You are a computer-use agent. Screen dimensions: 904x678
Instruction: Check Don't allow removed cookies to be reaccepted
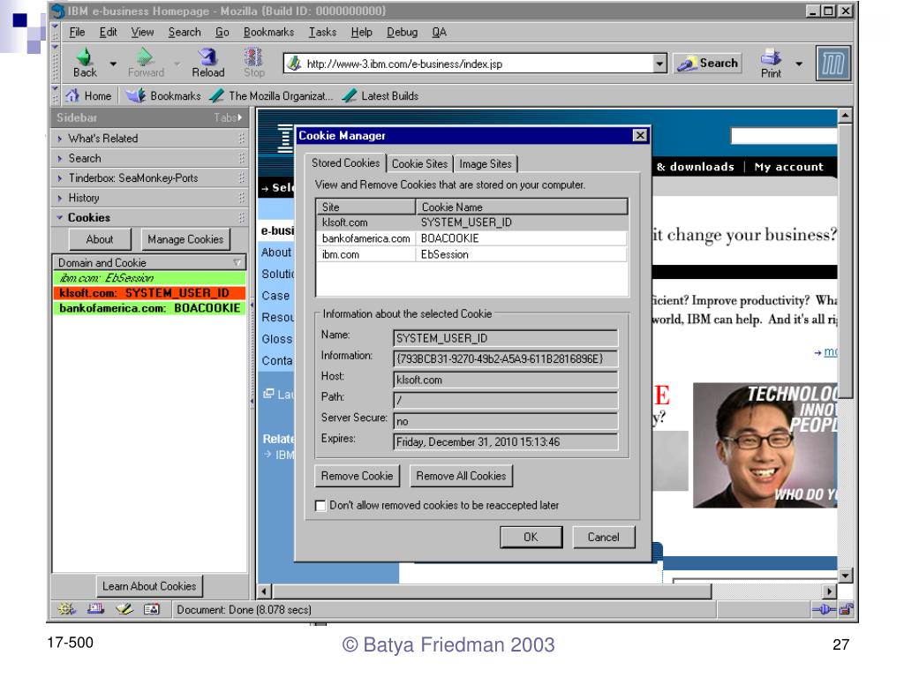coord(320,506)
